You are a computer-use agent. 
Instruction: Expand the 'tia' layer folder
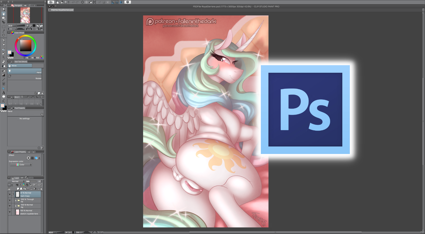coord(16,200)
